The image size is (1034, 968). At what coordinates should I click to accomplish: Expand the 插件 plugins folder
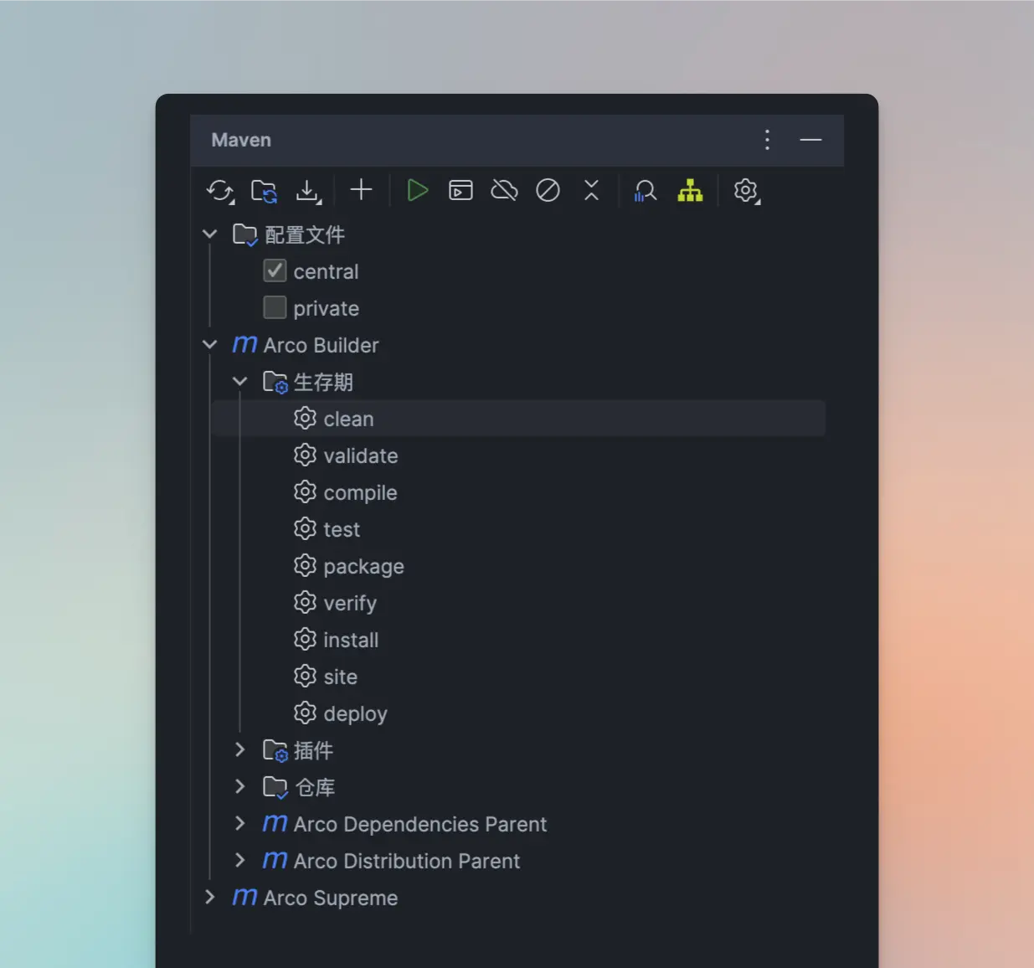(x=240, y=749)
